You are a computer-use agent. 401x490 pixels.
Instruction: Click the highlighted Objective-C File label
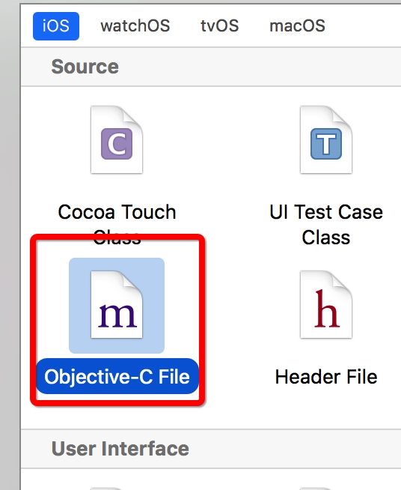click(x=117, y=376)
